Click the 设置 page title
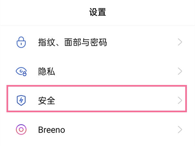The height and width of the screenshot is (146, 195). click(x=97, y=13)
